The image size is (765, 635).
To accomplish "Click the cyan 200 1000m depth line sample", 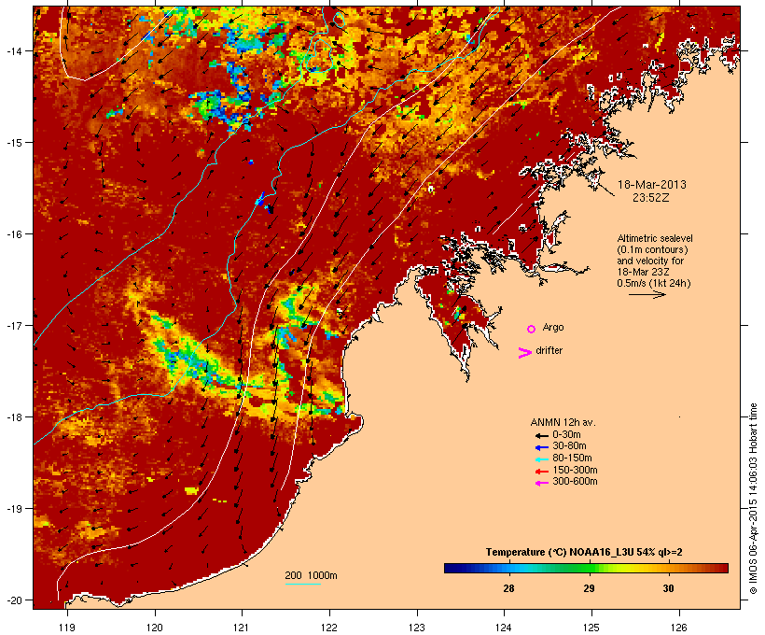I will pos(302,584).
